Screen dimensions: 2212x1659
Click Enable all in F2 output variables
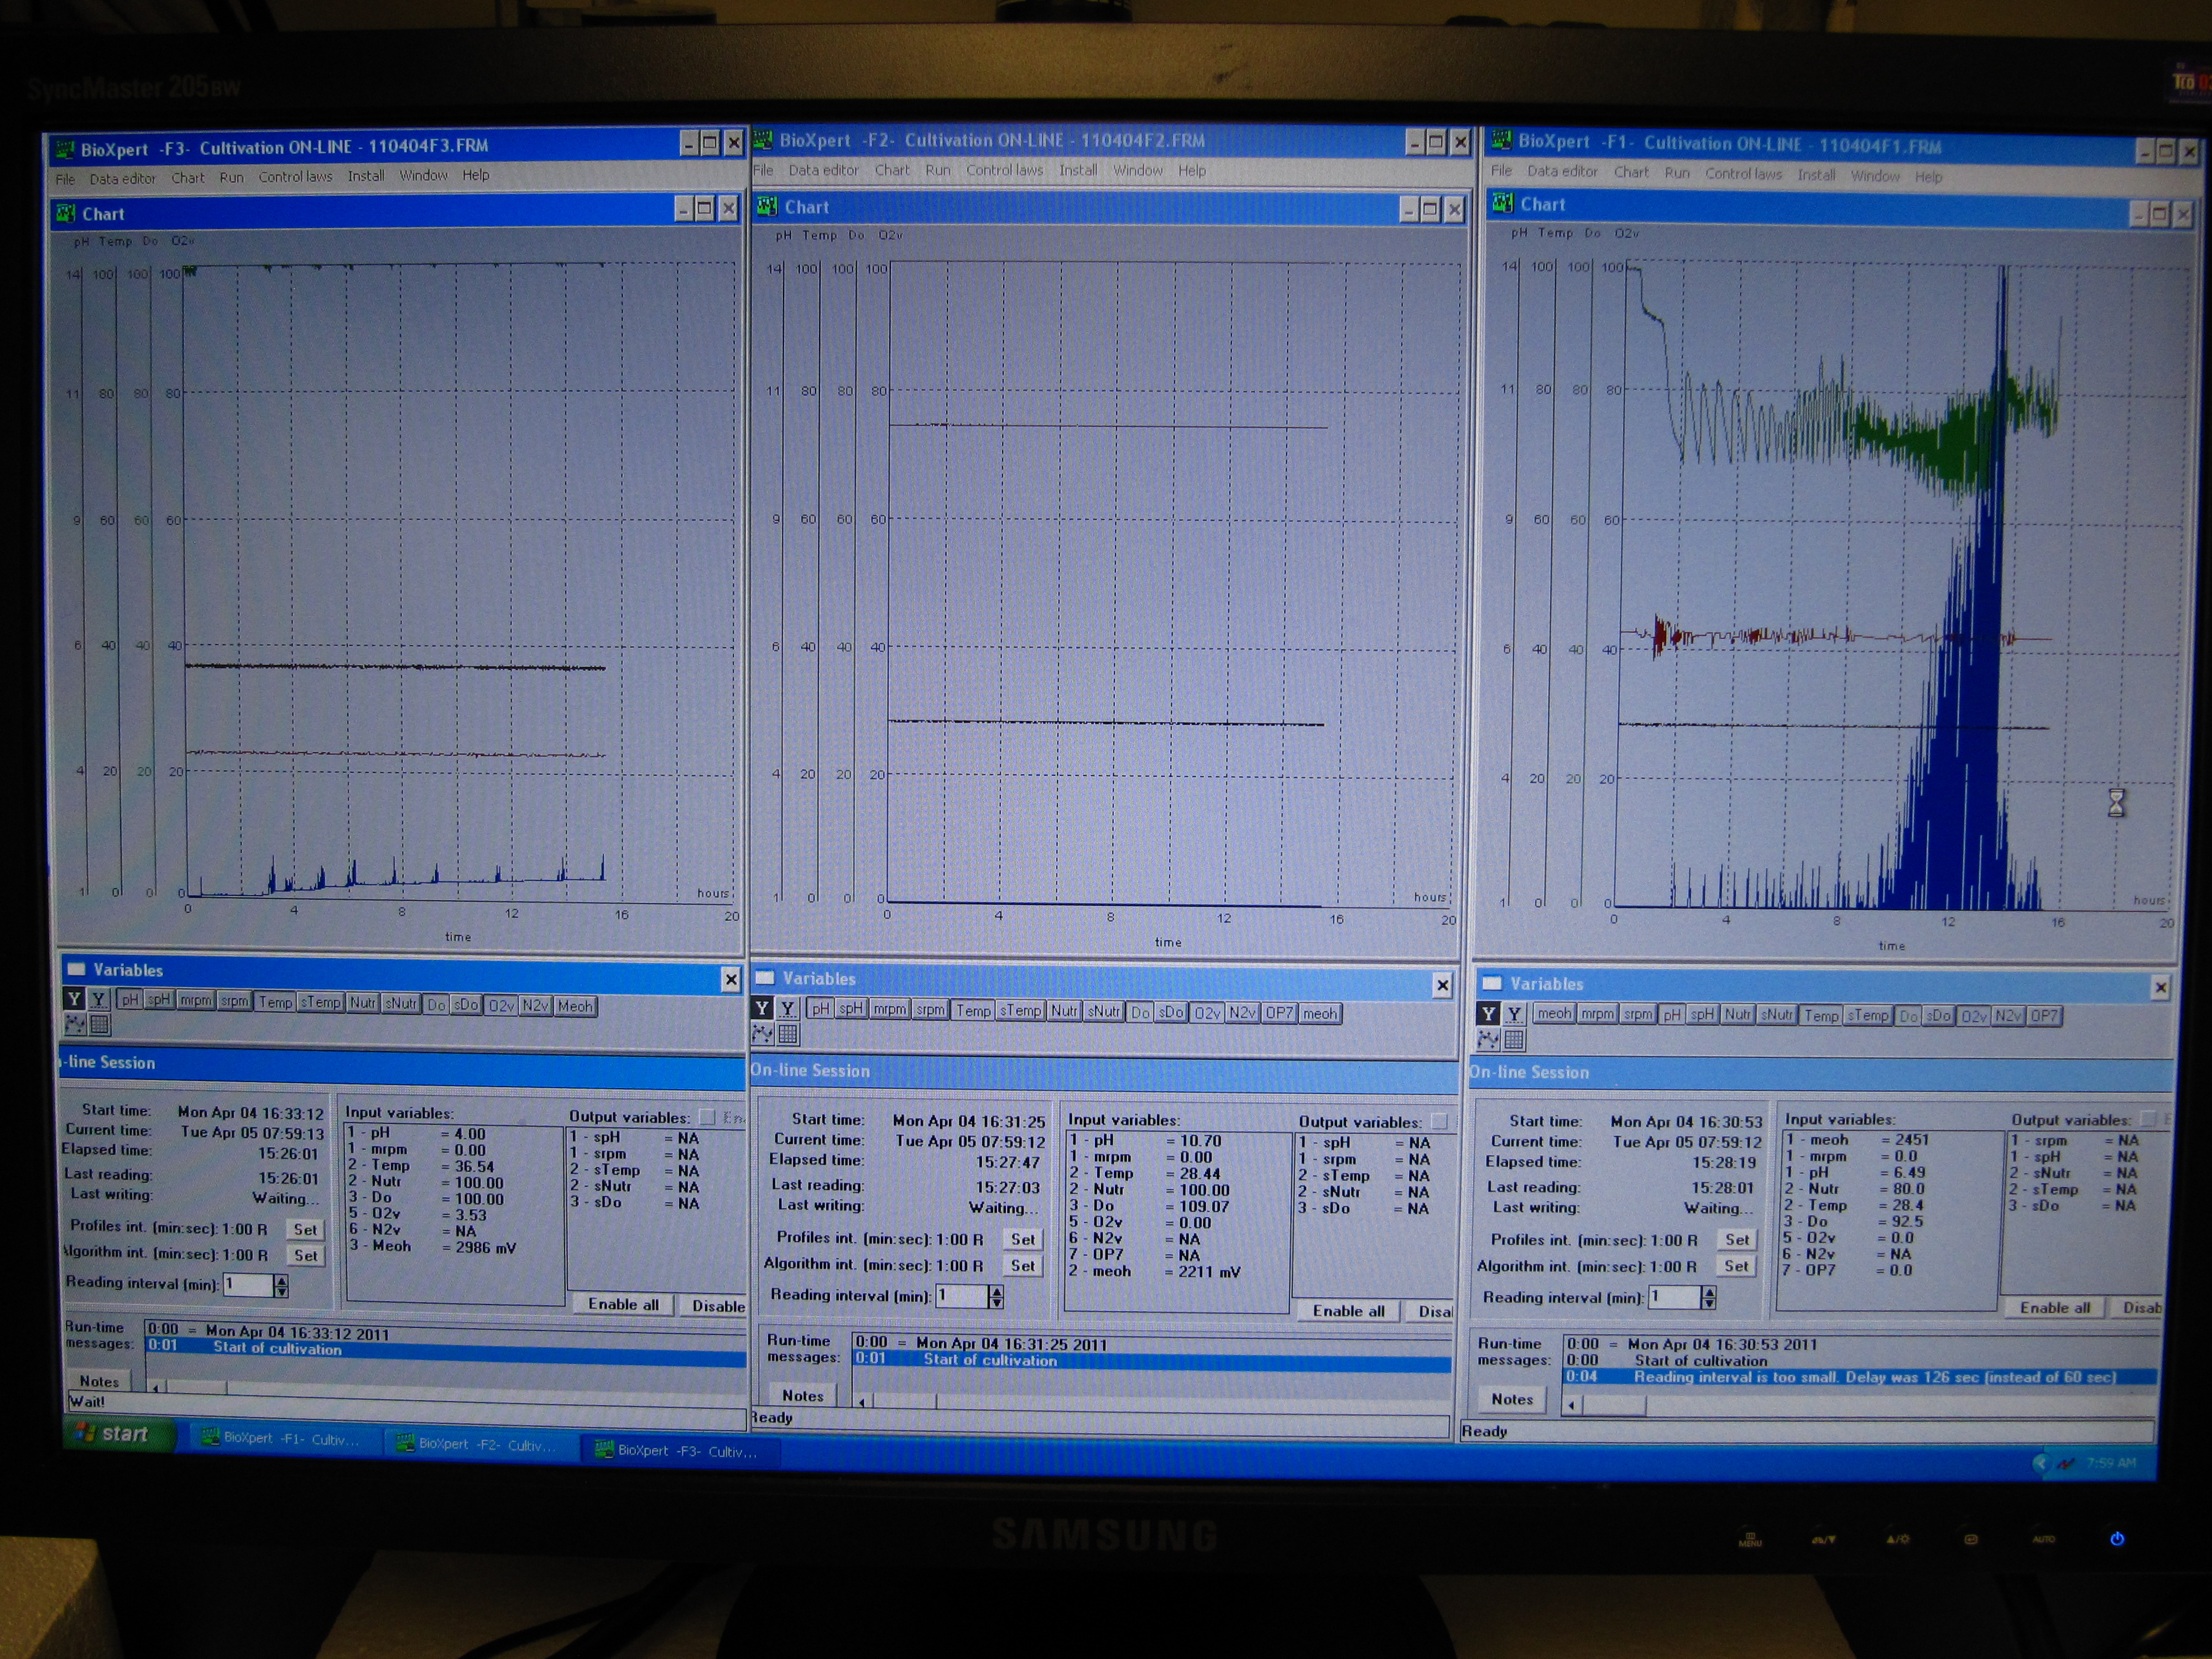[x=1348, y=1310]
